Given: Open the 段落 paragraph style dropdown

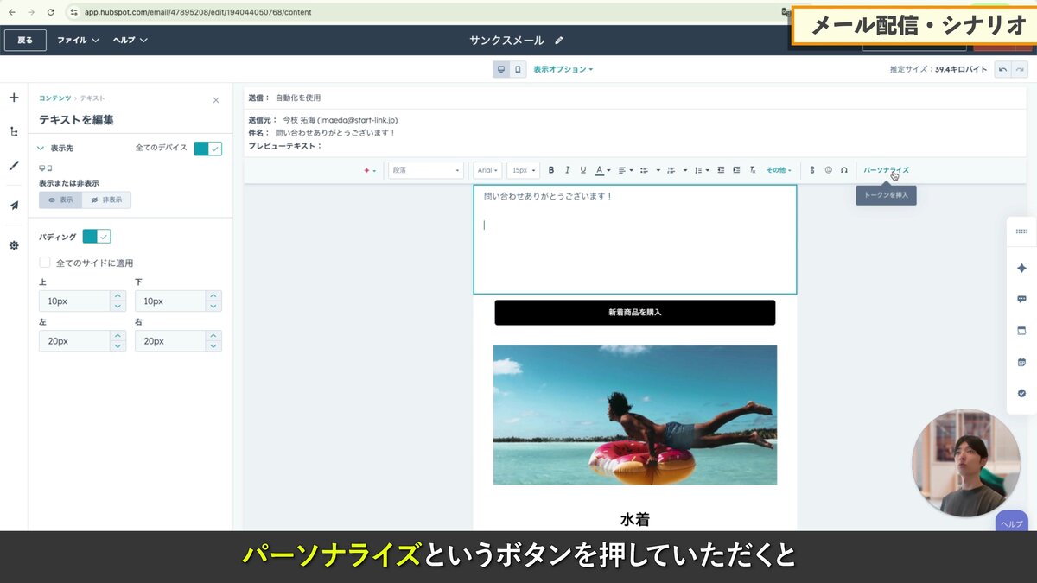Looking at the screenshot, I should pyautogui.click(x=425, y=169).
